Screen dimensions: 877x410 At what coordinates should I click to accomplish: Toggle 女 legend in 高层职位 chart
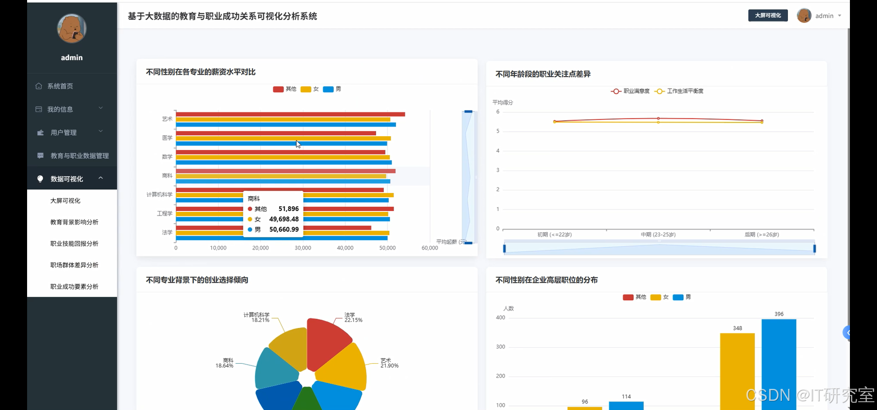click(659, 297)
